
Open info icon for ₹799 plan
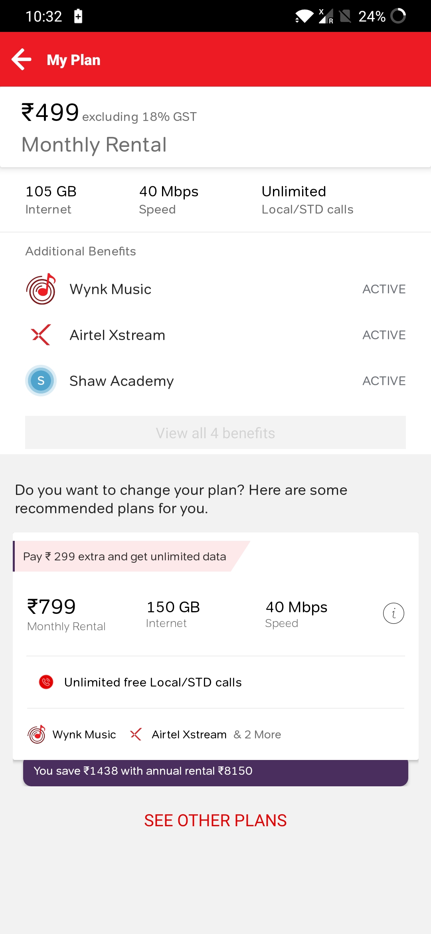(393, 613)
